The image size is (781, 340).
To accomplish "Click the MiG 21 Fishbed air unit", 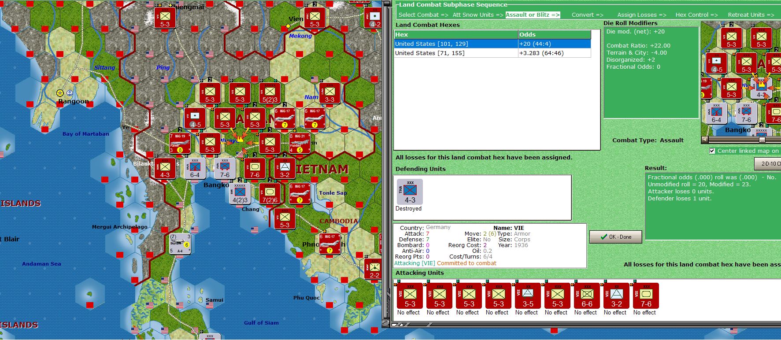I will tap(300, 144).
